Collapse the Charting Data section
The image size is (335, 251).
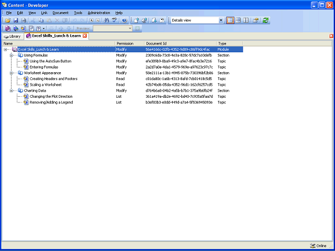(x=11, y=90)
